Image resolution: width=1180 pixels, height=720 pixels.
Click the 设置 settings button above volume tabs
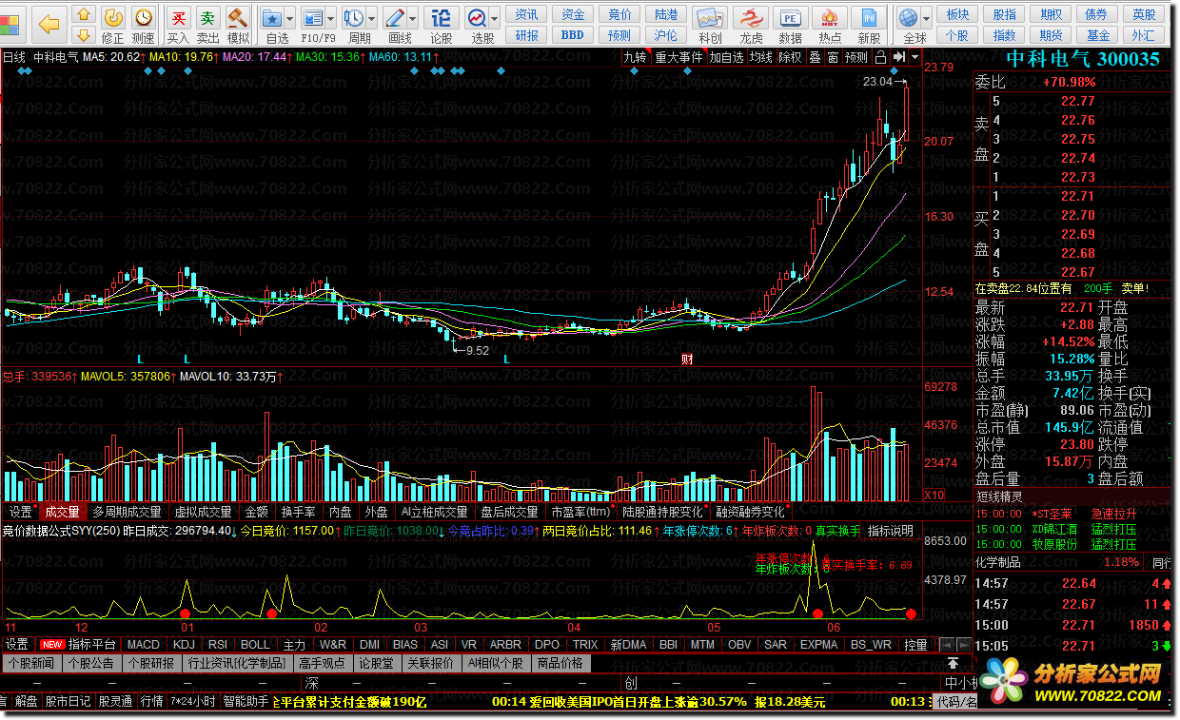(x=20, y=512)
